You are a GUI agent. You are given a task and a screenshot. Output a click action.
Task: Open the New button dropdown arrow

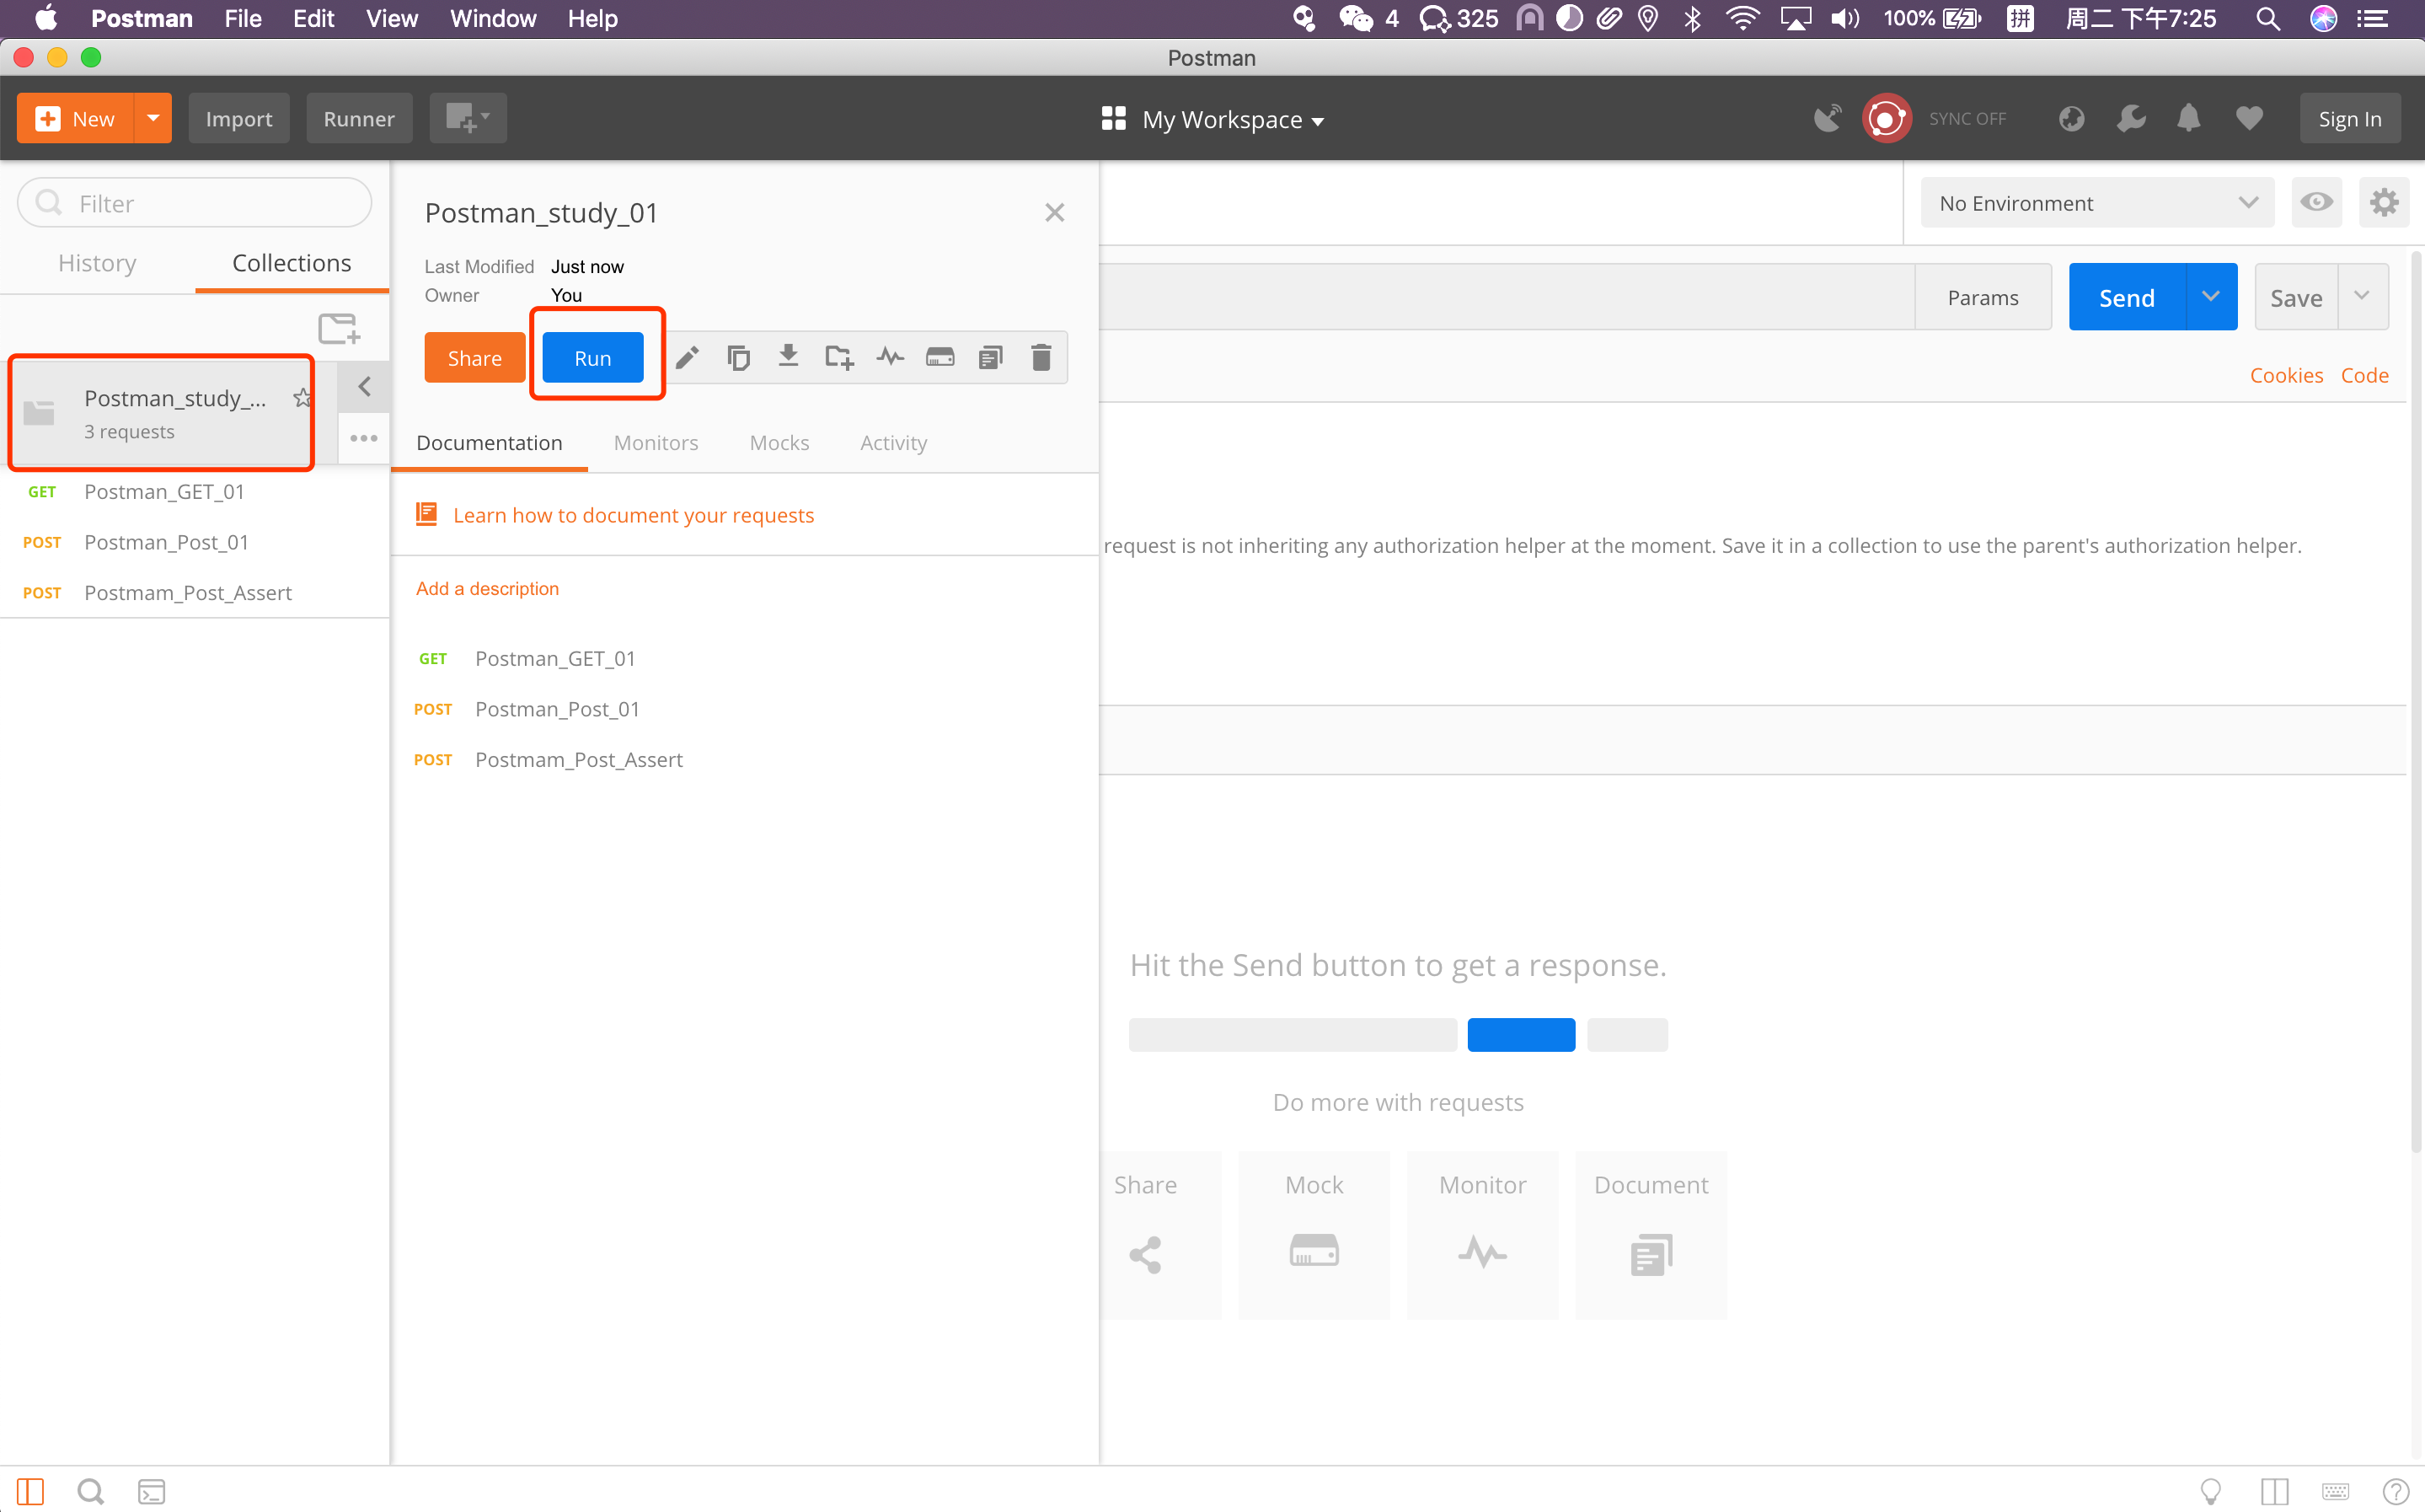[153, 118]
